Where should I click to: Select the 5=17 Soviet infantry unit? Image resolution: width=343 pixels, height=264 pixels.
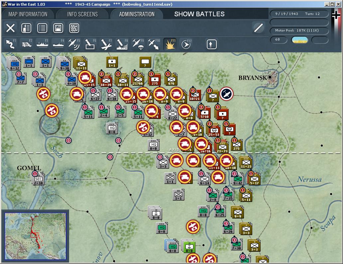[x=254, y=180]
